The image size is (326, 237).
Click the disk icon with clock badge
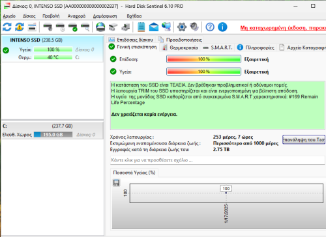(60, 27)
